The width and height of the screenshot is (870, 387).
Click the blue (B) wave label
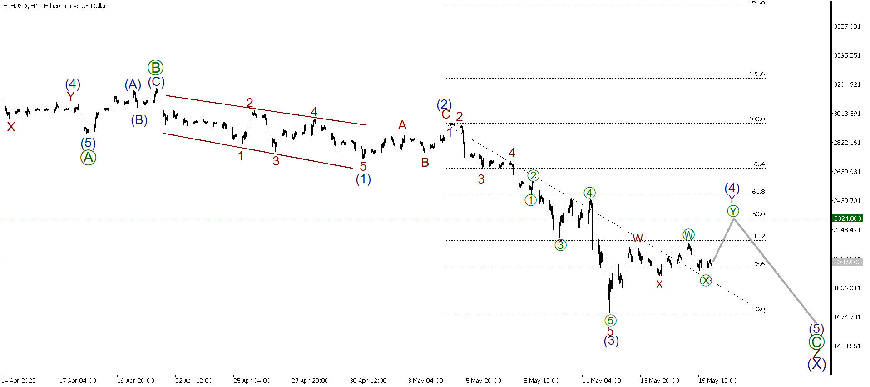[139, 120]
